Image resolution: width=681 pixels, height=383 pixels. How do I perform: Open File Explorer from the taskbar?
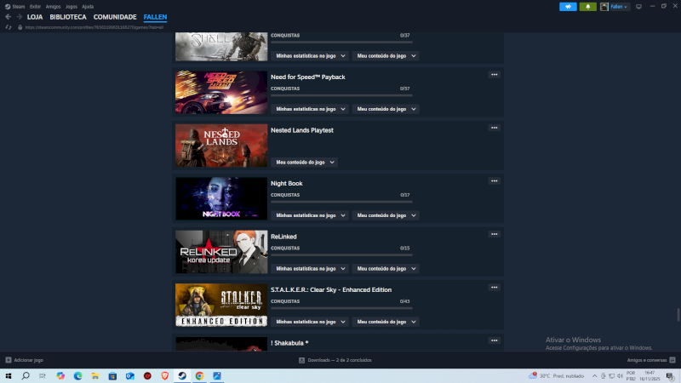[95, 376]
